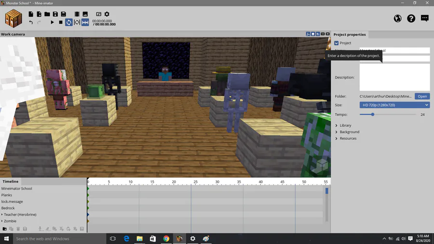Viewport: 434px width, 244px height.
Task: Toggle the Project checkbox
Action: pyautogui.click(x=336, y=43)
